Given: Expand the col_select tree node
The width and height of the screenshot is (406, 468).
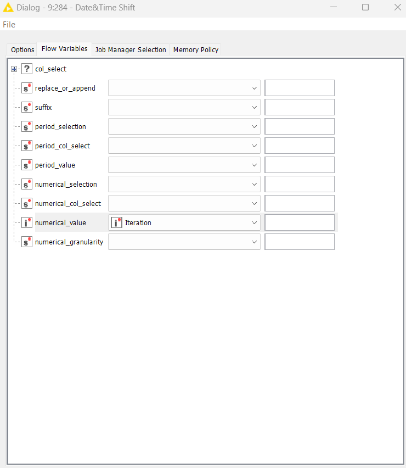Looking at the screenshot, I should (14, 69).
